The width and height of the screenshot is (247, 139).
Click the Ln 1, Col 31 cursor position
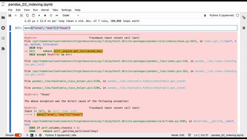click(201, 135)
